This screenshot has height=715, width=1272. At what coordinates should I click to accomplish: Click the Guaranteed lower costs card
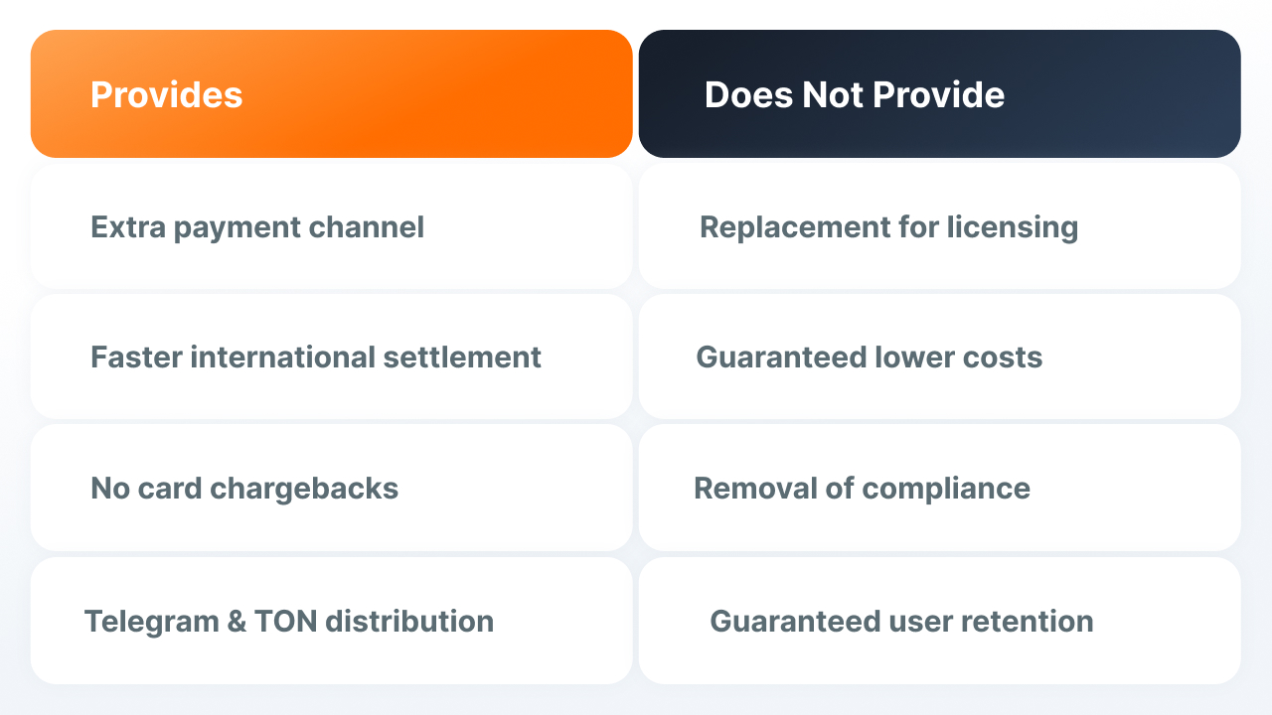pyautogui.click(x=940, y=357)
